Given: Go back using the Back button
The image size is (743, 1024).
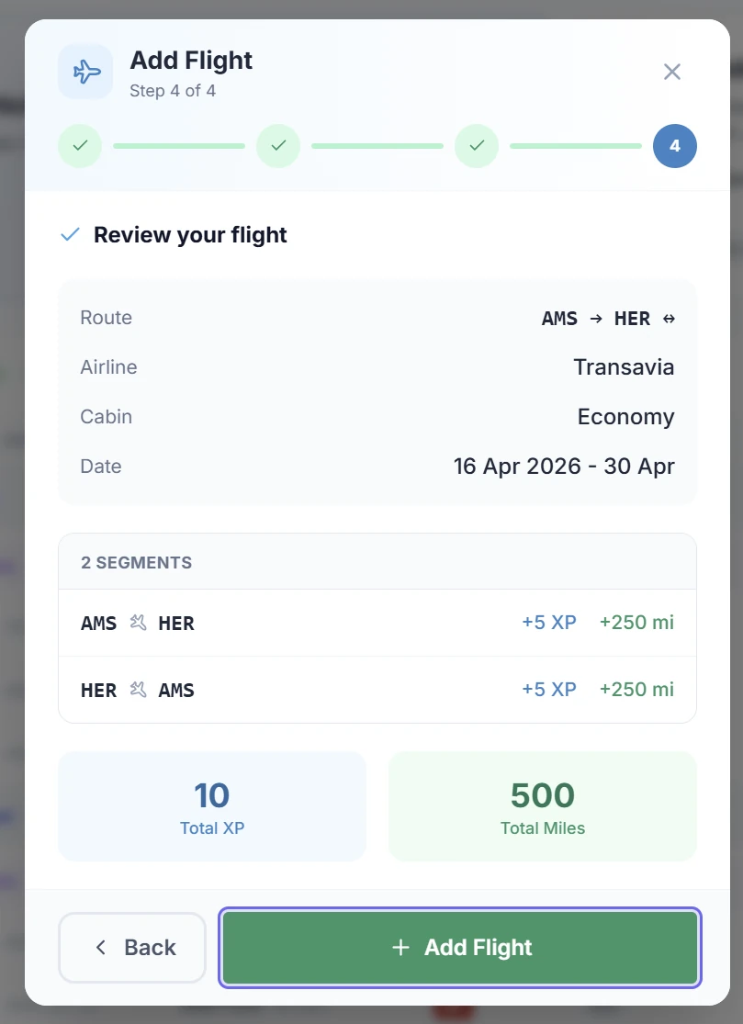Looking at the screenshot, I should [x=132, y=947].
